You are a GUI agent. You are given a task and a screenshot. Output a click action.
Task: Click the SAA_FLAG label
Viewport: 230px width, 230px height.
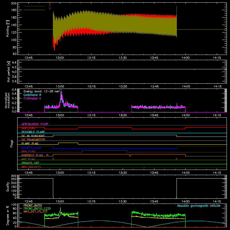[x=28, y=151]
